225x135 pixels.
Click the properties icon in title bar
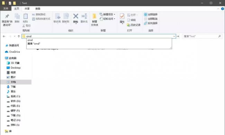10,3
